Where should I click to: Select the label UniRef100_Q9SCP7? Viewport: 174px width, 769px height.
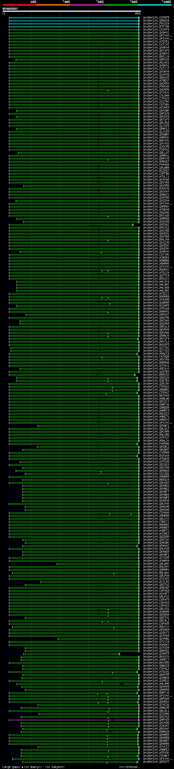click(156, 762)
